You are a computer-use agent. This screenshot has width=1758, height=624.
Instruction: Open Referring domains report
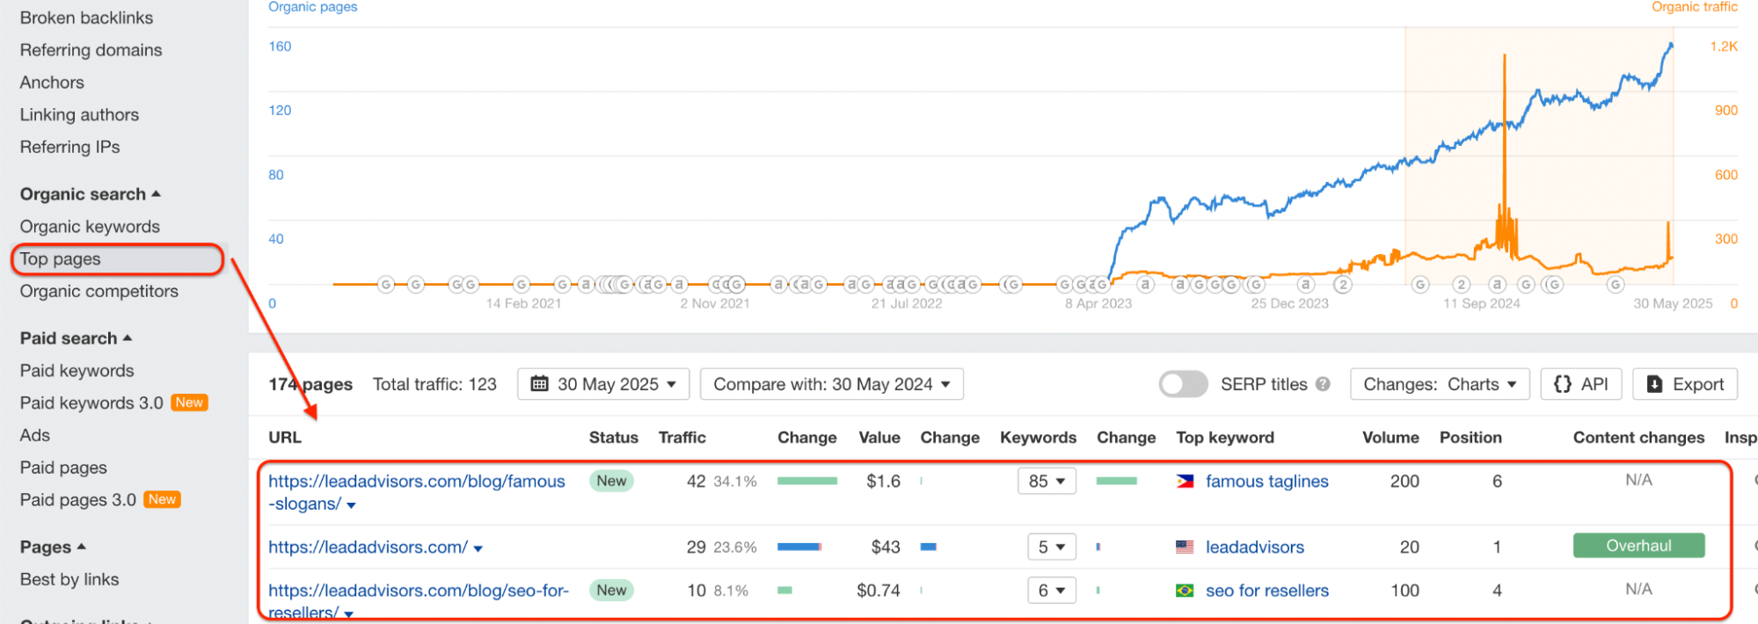click(91, 50)
